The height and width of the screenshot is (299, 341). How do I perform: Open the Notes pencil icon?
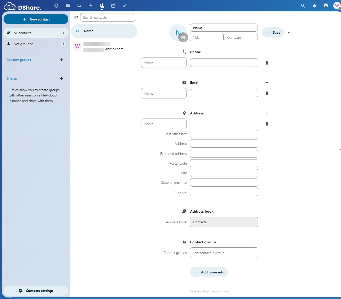click(125, 6)
